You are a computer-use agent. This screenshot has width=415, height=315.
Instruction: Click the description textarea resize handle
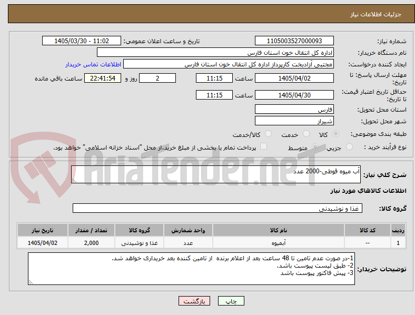74,181
